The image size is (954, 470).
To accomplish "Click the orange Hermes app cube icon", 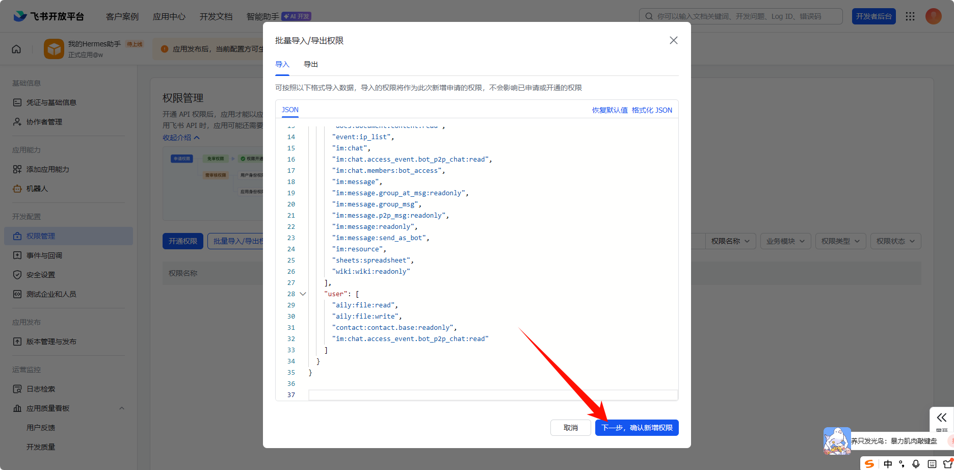I will coord(54,49).
